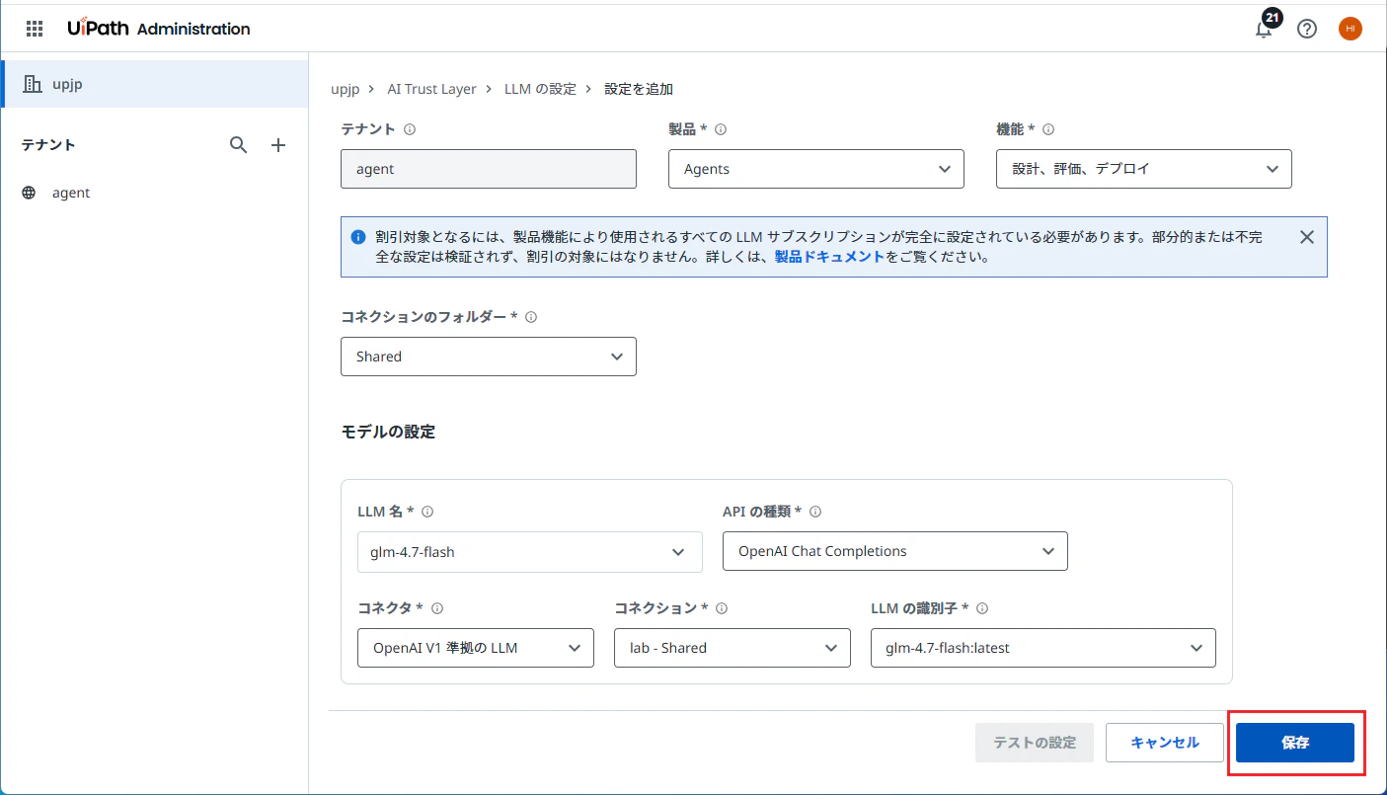1387x795 pixels.
Task: Show info tooltip for API の種類
Action: [815, 512]
